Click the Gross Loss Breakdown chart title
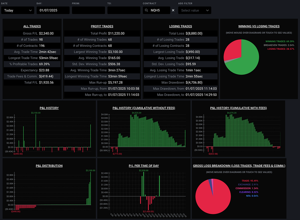 tap(239, 166)
